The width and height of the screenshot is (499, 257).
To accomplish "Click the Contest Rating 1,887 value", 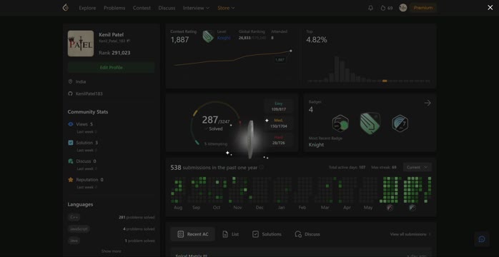I will coord(180,40).
